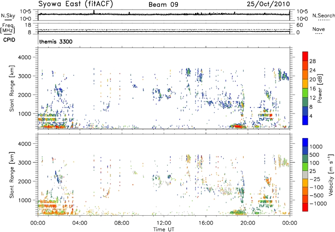The height and width of the screenshot is (232, 335).
Task: Click the strong red echo near 19:00 in power panel
Action: [238, 126]
